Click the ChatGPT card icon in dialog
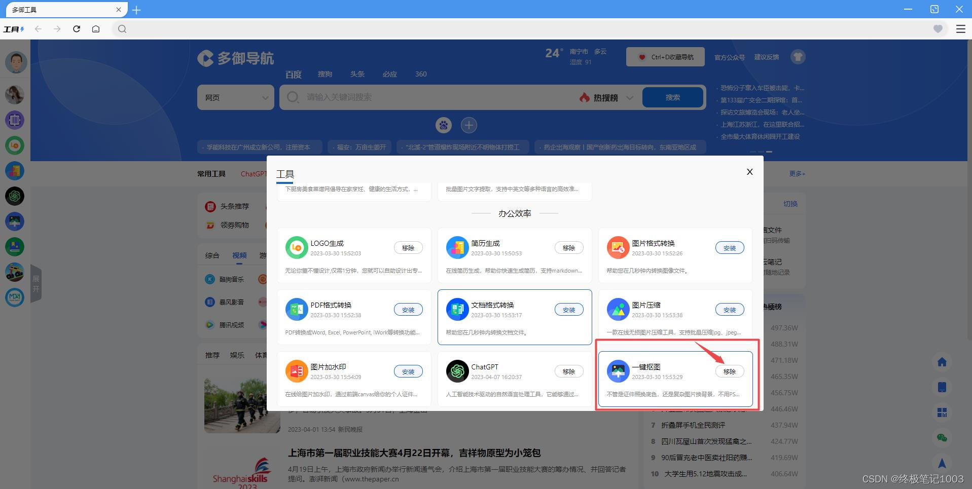Image resolution: width=972 pixels, height=489 pixels. click(457, 371)
